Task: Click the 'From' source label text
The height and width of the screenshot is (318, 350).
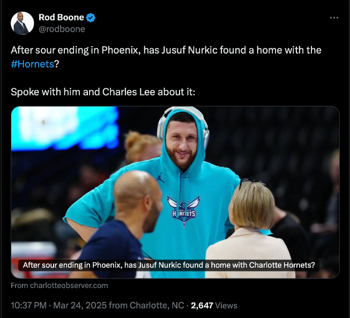Action: point(20,285)
